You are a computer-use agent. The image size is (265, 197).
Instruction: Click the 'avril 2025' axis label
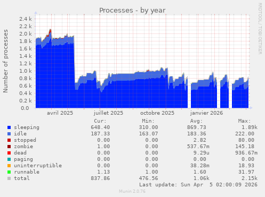60,113
